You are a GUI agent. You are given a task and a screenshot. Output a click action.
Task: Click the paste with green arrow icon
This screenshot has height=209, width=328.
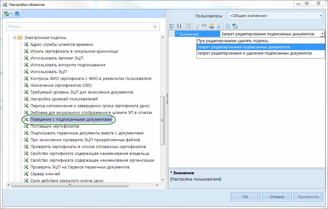pyautogui.click(x=235, y=26)
